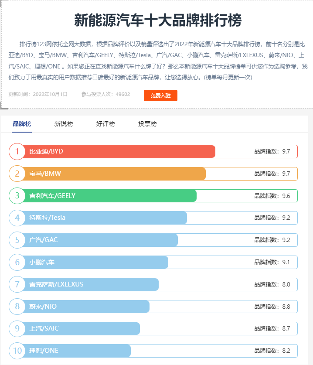
Task: Click 品牌指数 9.7 value in BYD row
Action: tap(272, 151)
